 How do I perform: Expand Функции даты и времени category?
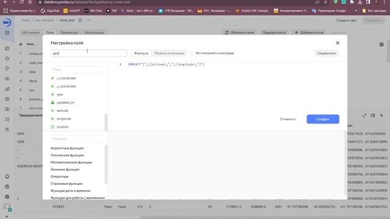pos(71,190)
